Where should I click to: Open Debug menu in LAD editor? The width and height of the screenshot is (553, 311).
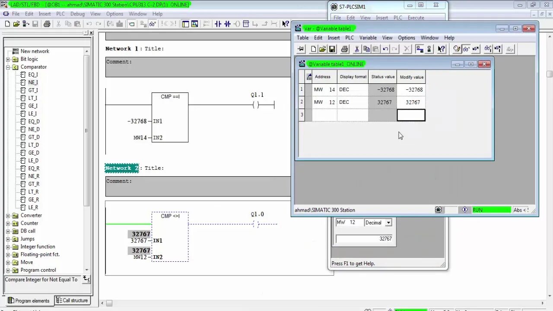77,14
